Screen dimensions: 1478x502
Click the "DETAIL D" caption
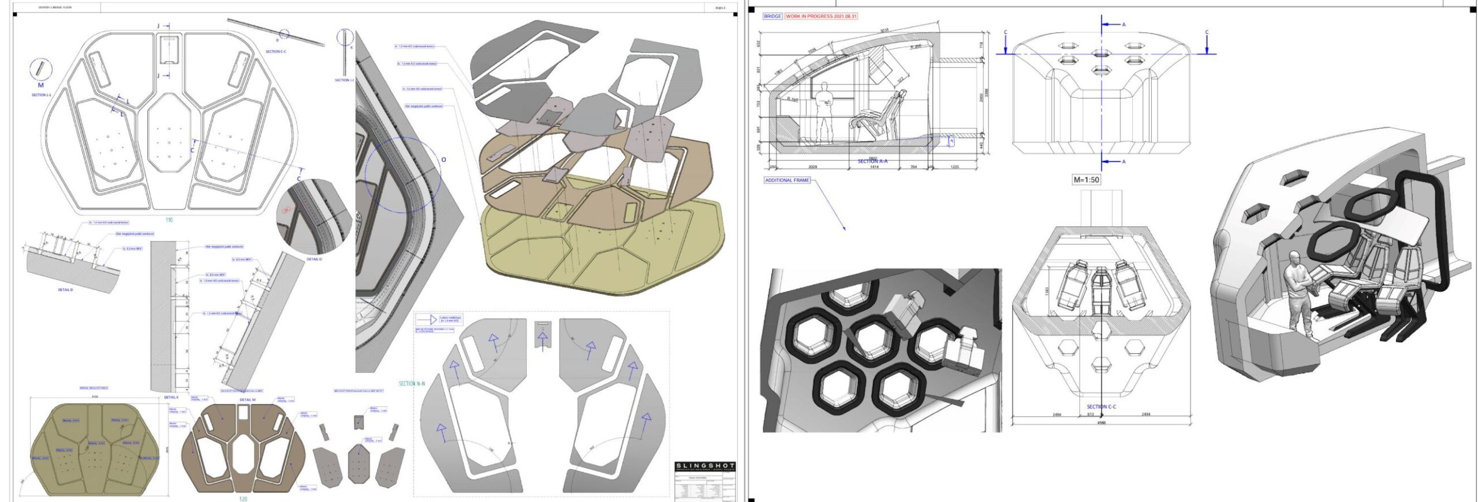pos(65,290)
